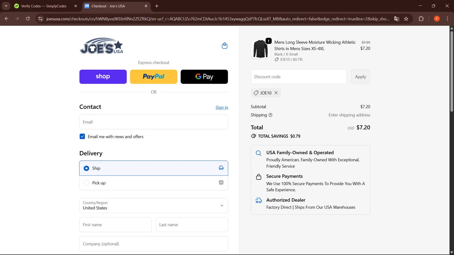
Task: Click the Discount code input field
Action: pyautogui.click(x=299, y=77)
